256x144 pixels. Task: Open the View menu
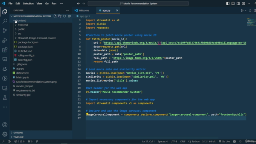coord(39,4)
